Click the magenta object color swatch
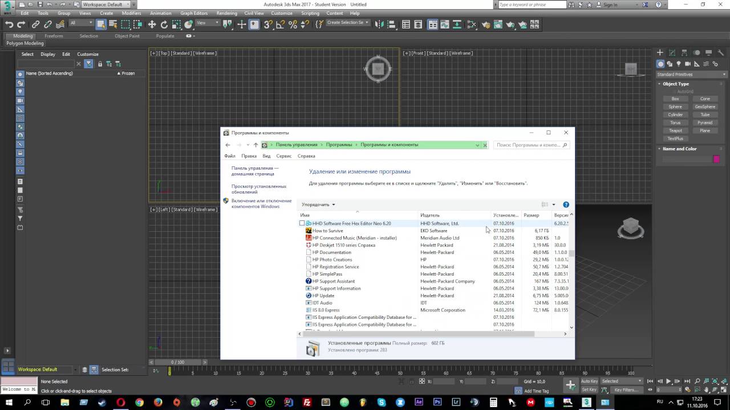730x410 pixels. point(717,159)
